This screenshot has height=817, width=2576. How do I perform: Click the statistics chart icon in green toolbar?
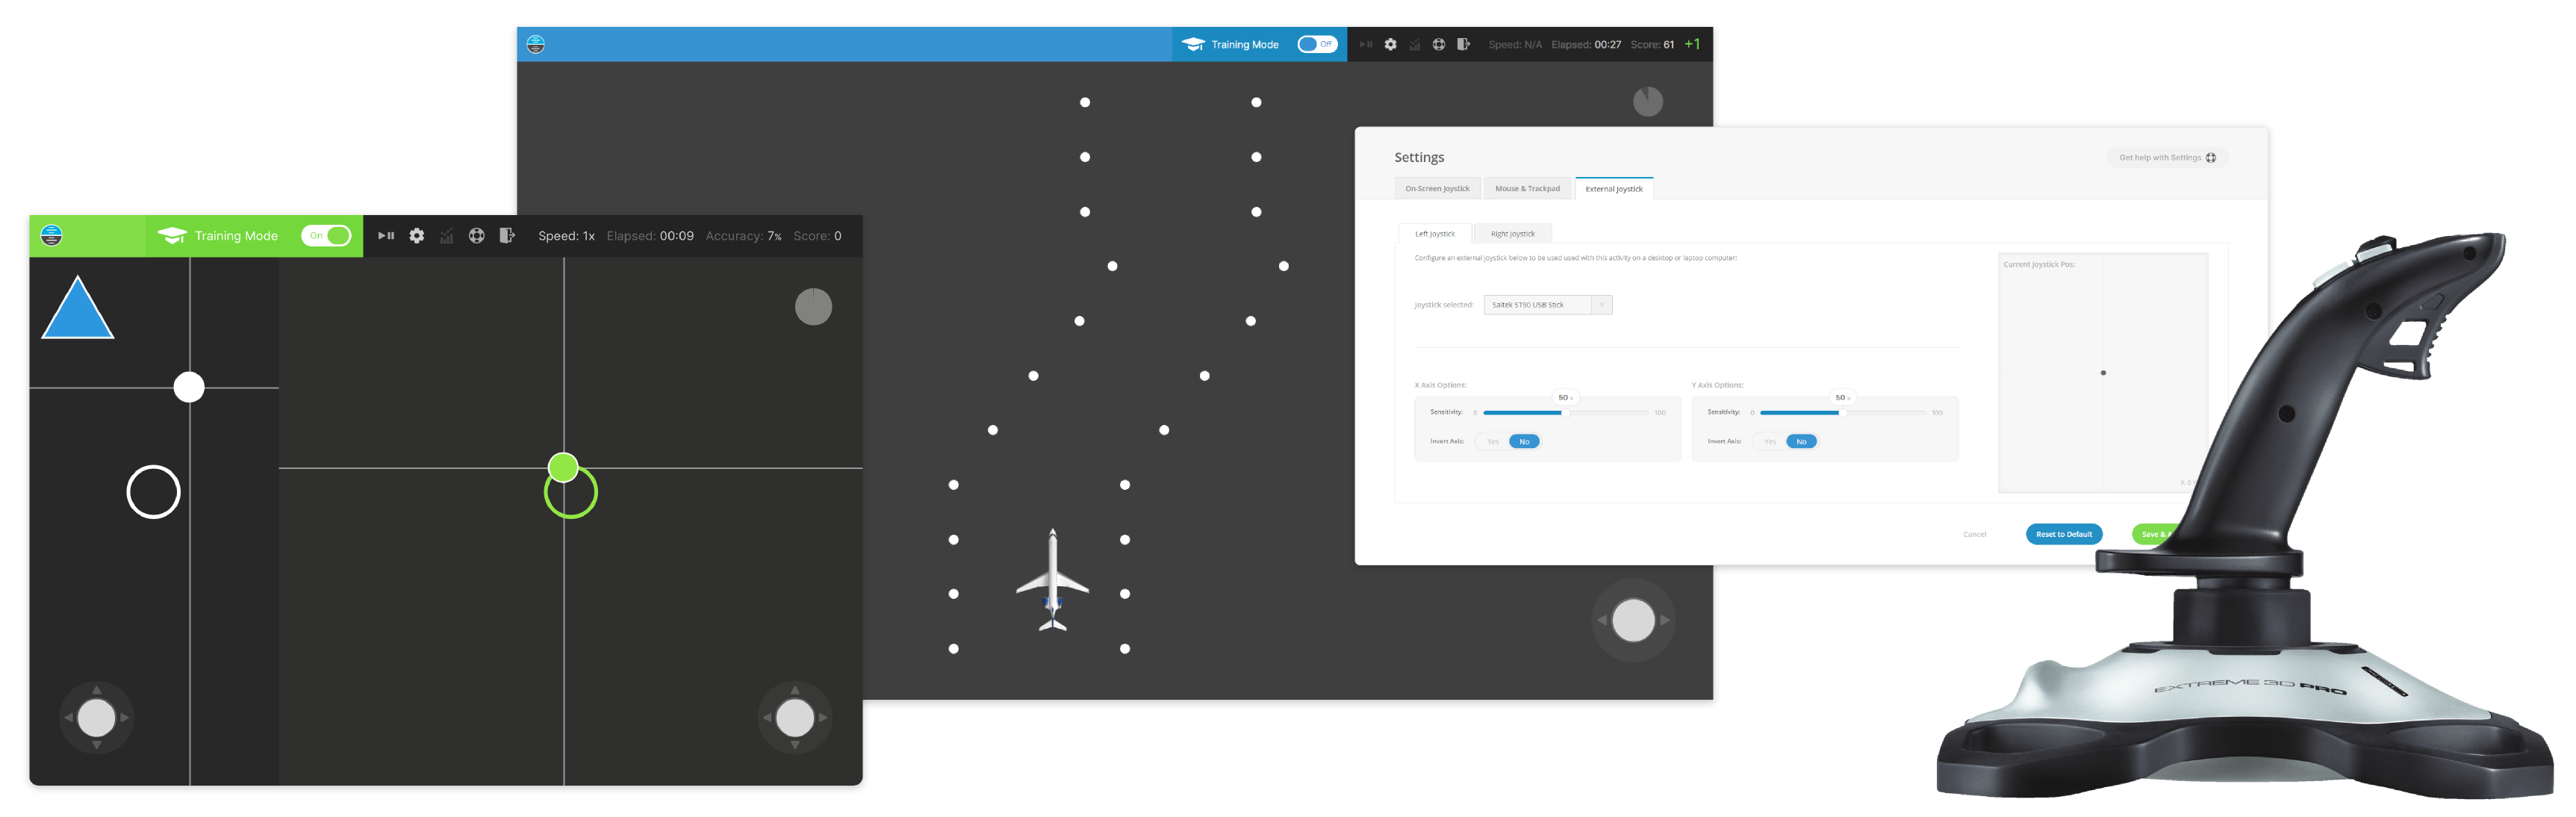(x=447, y=236)
